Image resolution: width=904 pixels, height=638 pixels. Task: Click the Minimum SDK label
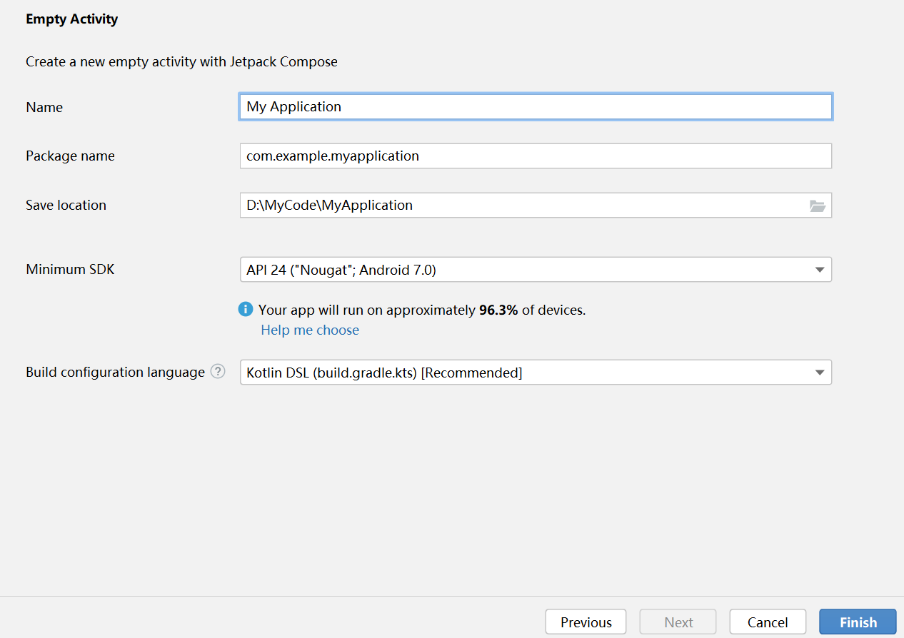(x=70, y=270)
